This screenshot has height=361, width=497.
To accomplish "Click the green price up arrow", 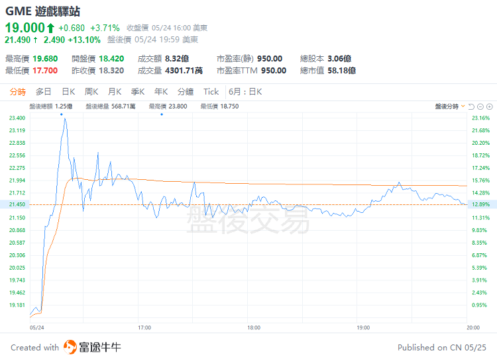I will point(50,28).
